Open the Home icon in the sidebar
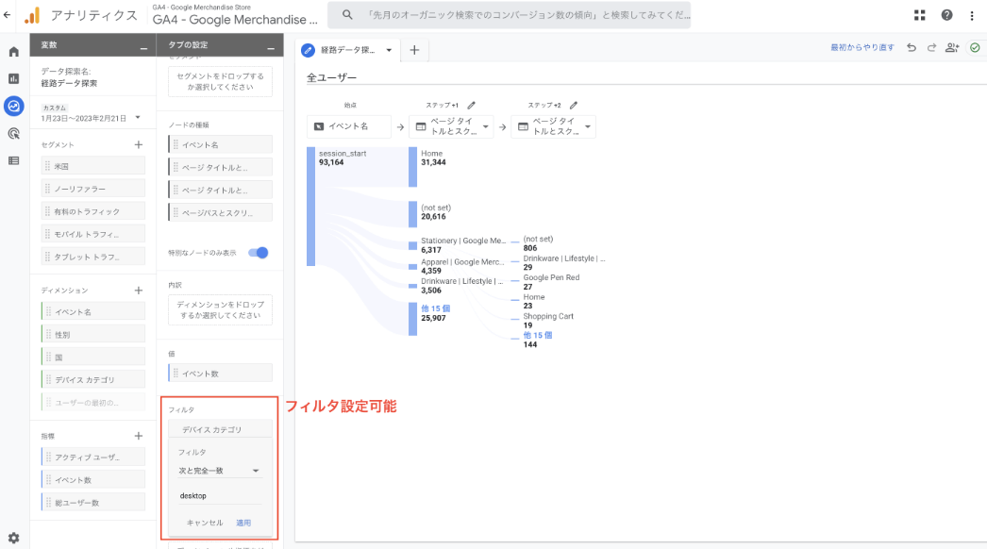Screen dimensions: 987x549 click(x=14, y=52)
